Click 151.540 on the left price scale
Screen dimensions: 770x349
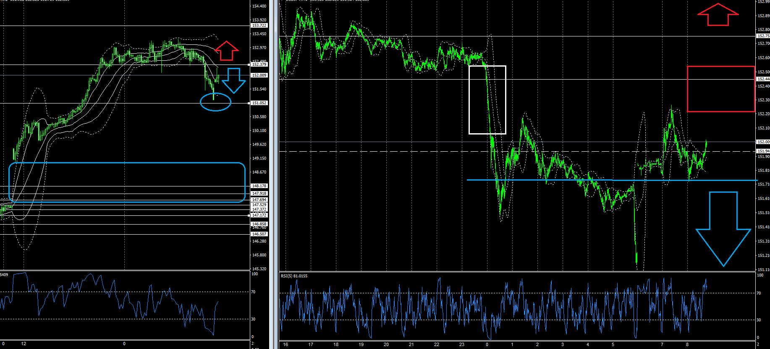[259, 89]
